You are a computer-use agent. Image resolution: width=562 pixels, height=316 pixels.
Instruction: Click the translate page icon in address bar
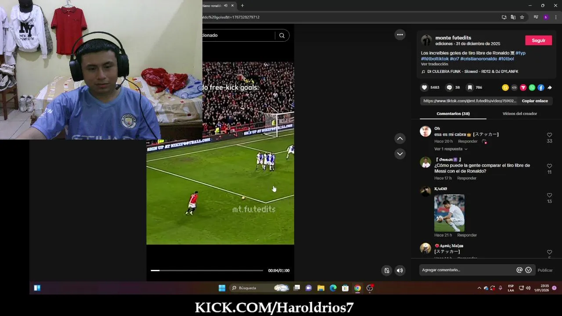[513, 17]
